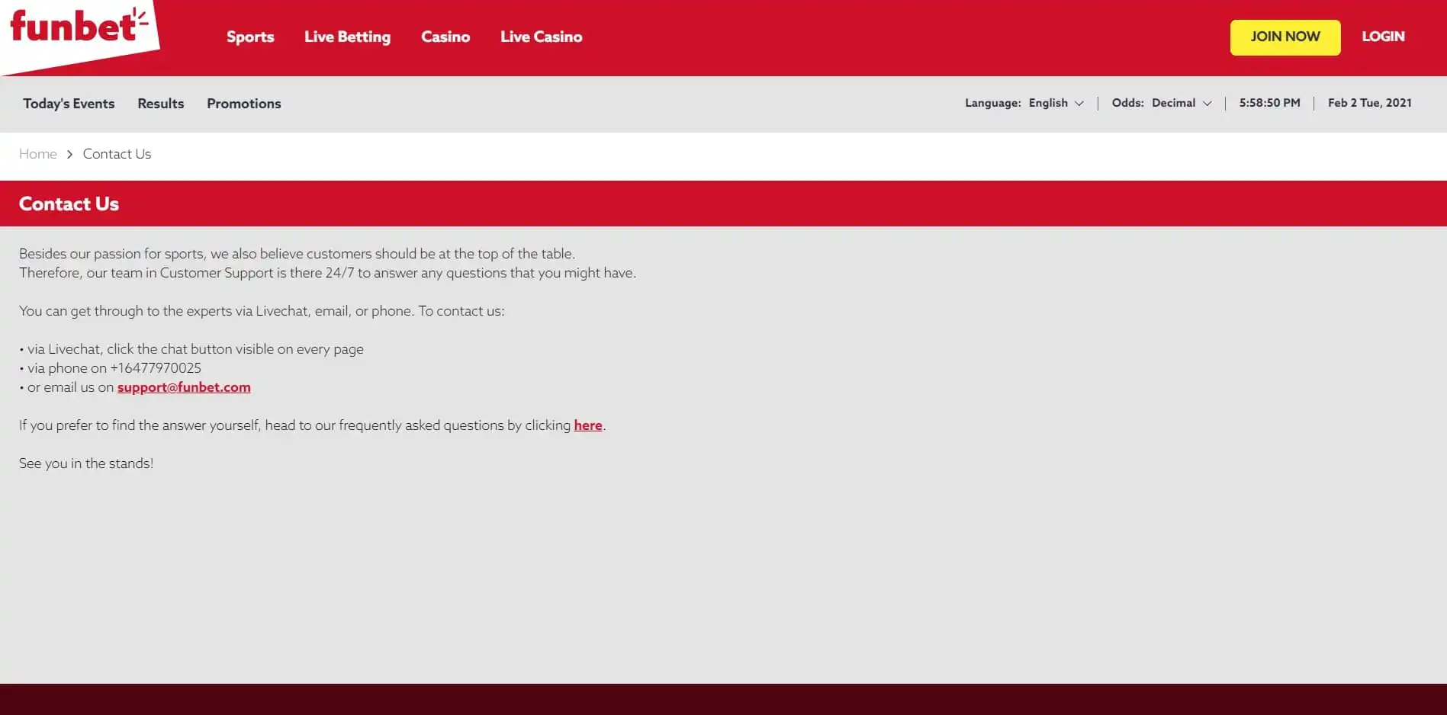
Task: Click the 5:58:50 PM clock display
Action: pos(1269,103)
